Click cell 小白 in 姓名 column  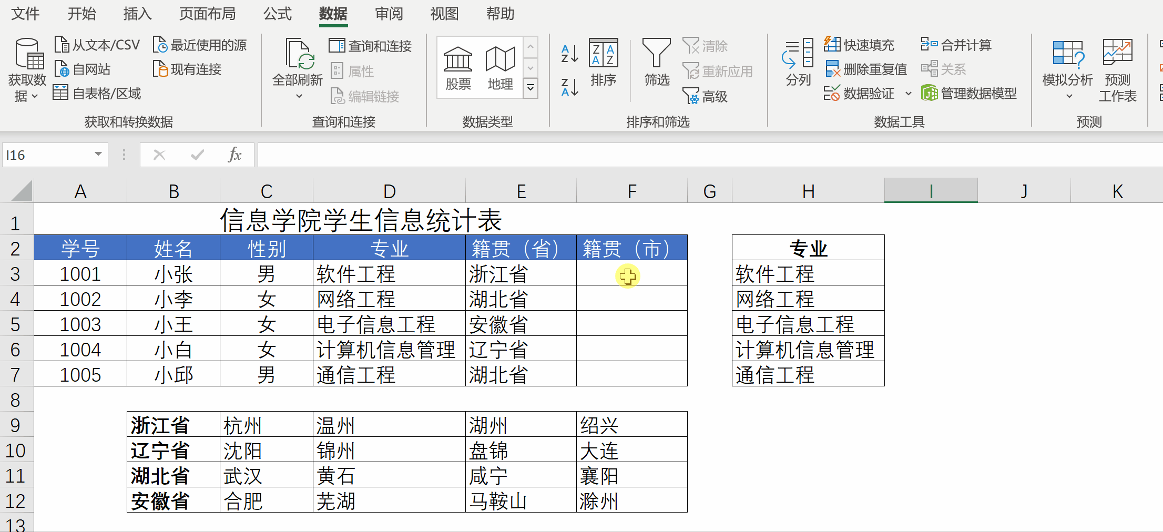click(x=174, y=350)
